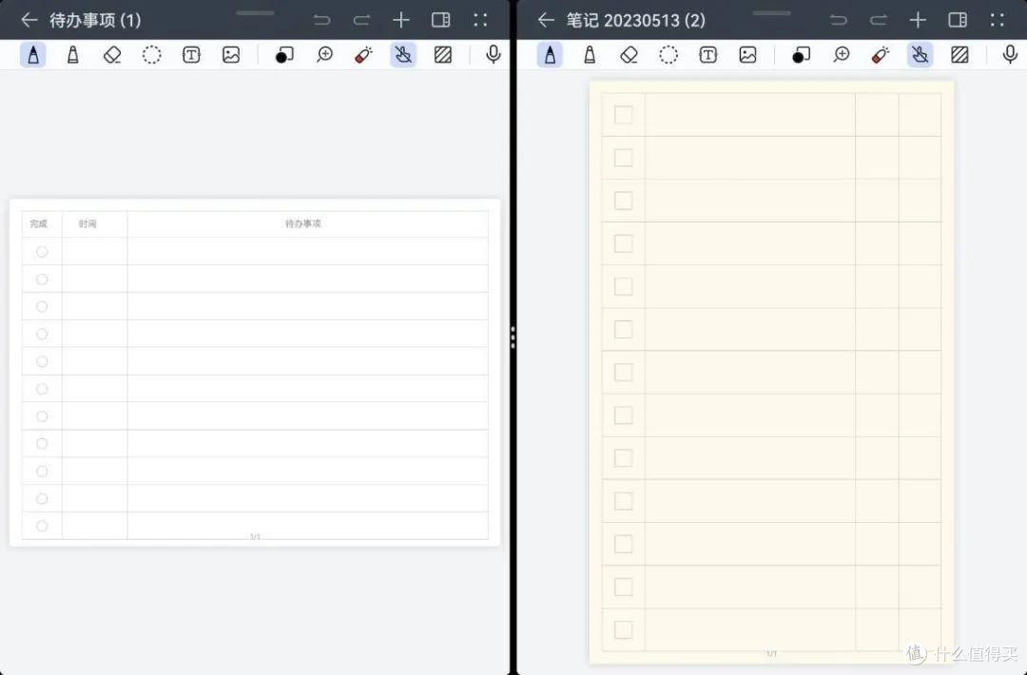Add a page in the 待办事项 window
This screenshot has height=675, width=1027.
click(x=401, y=20)
